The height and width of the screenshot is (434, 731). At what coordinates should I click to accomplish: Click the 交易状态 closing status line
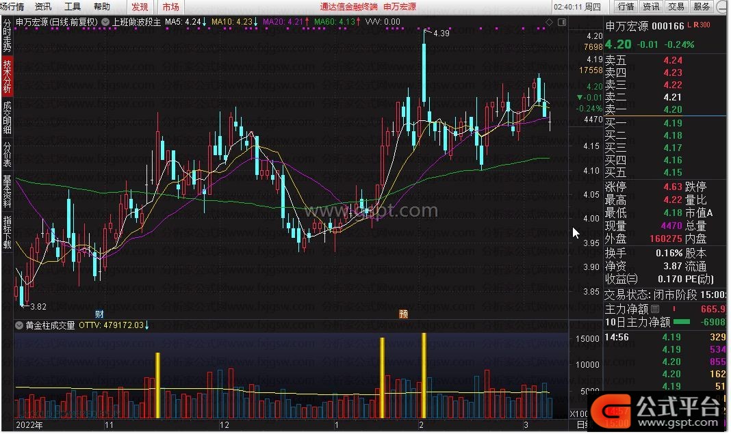pyautogui.click(x=665, y=295)
